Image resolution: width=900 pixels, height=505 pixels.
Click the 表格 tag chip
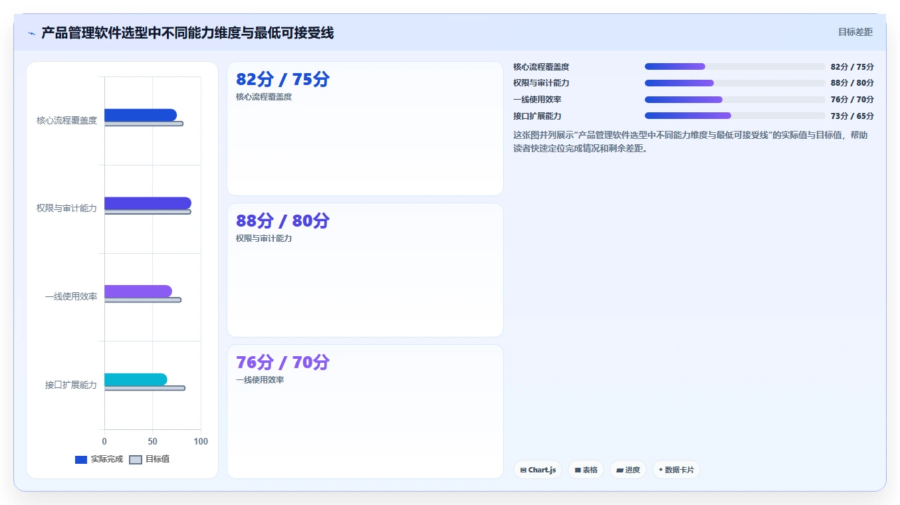(586, 470)
